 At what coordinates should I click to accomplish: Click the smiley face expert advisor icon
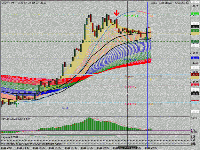pyautogui.click(x=188, y=3)
